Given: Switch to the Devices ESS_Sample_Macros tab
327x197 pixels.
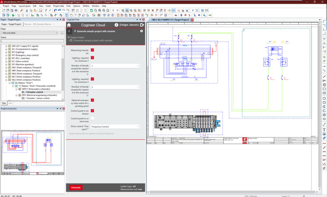Looking at the screenshot, I should (37, 24).
